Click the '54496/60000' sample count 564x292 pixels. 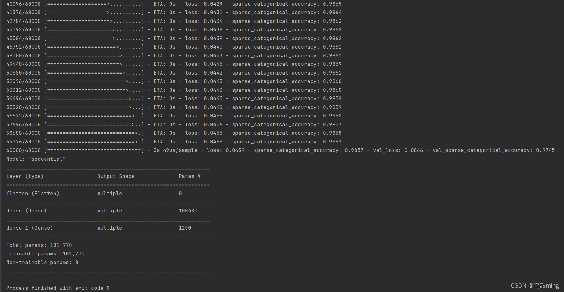click(x=24, y=99)
